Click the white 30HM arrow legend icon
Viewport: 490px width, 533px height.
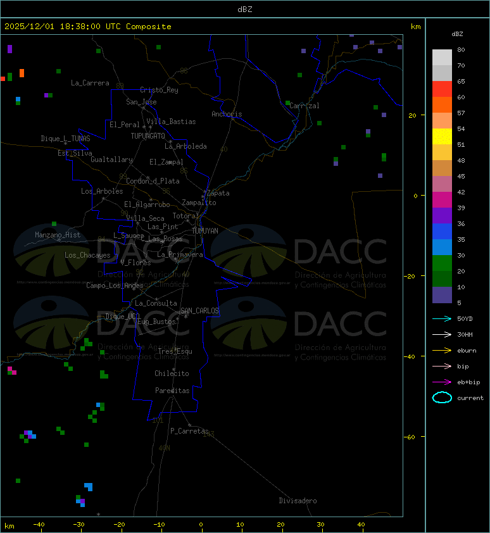(x=442, y=334)
